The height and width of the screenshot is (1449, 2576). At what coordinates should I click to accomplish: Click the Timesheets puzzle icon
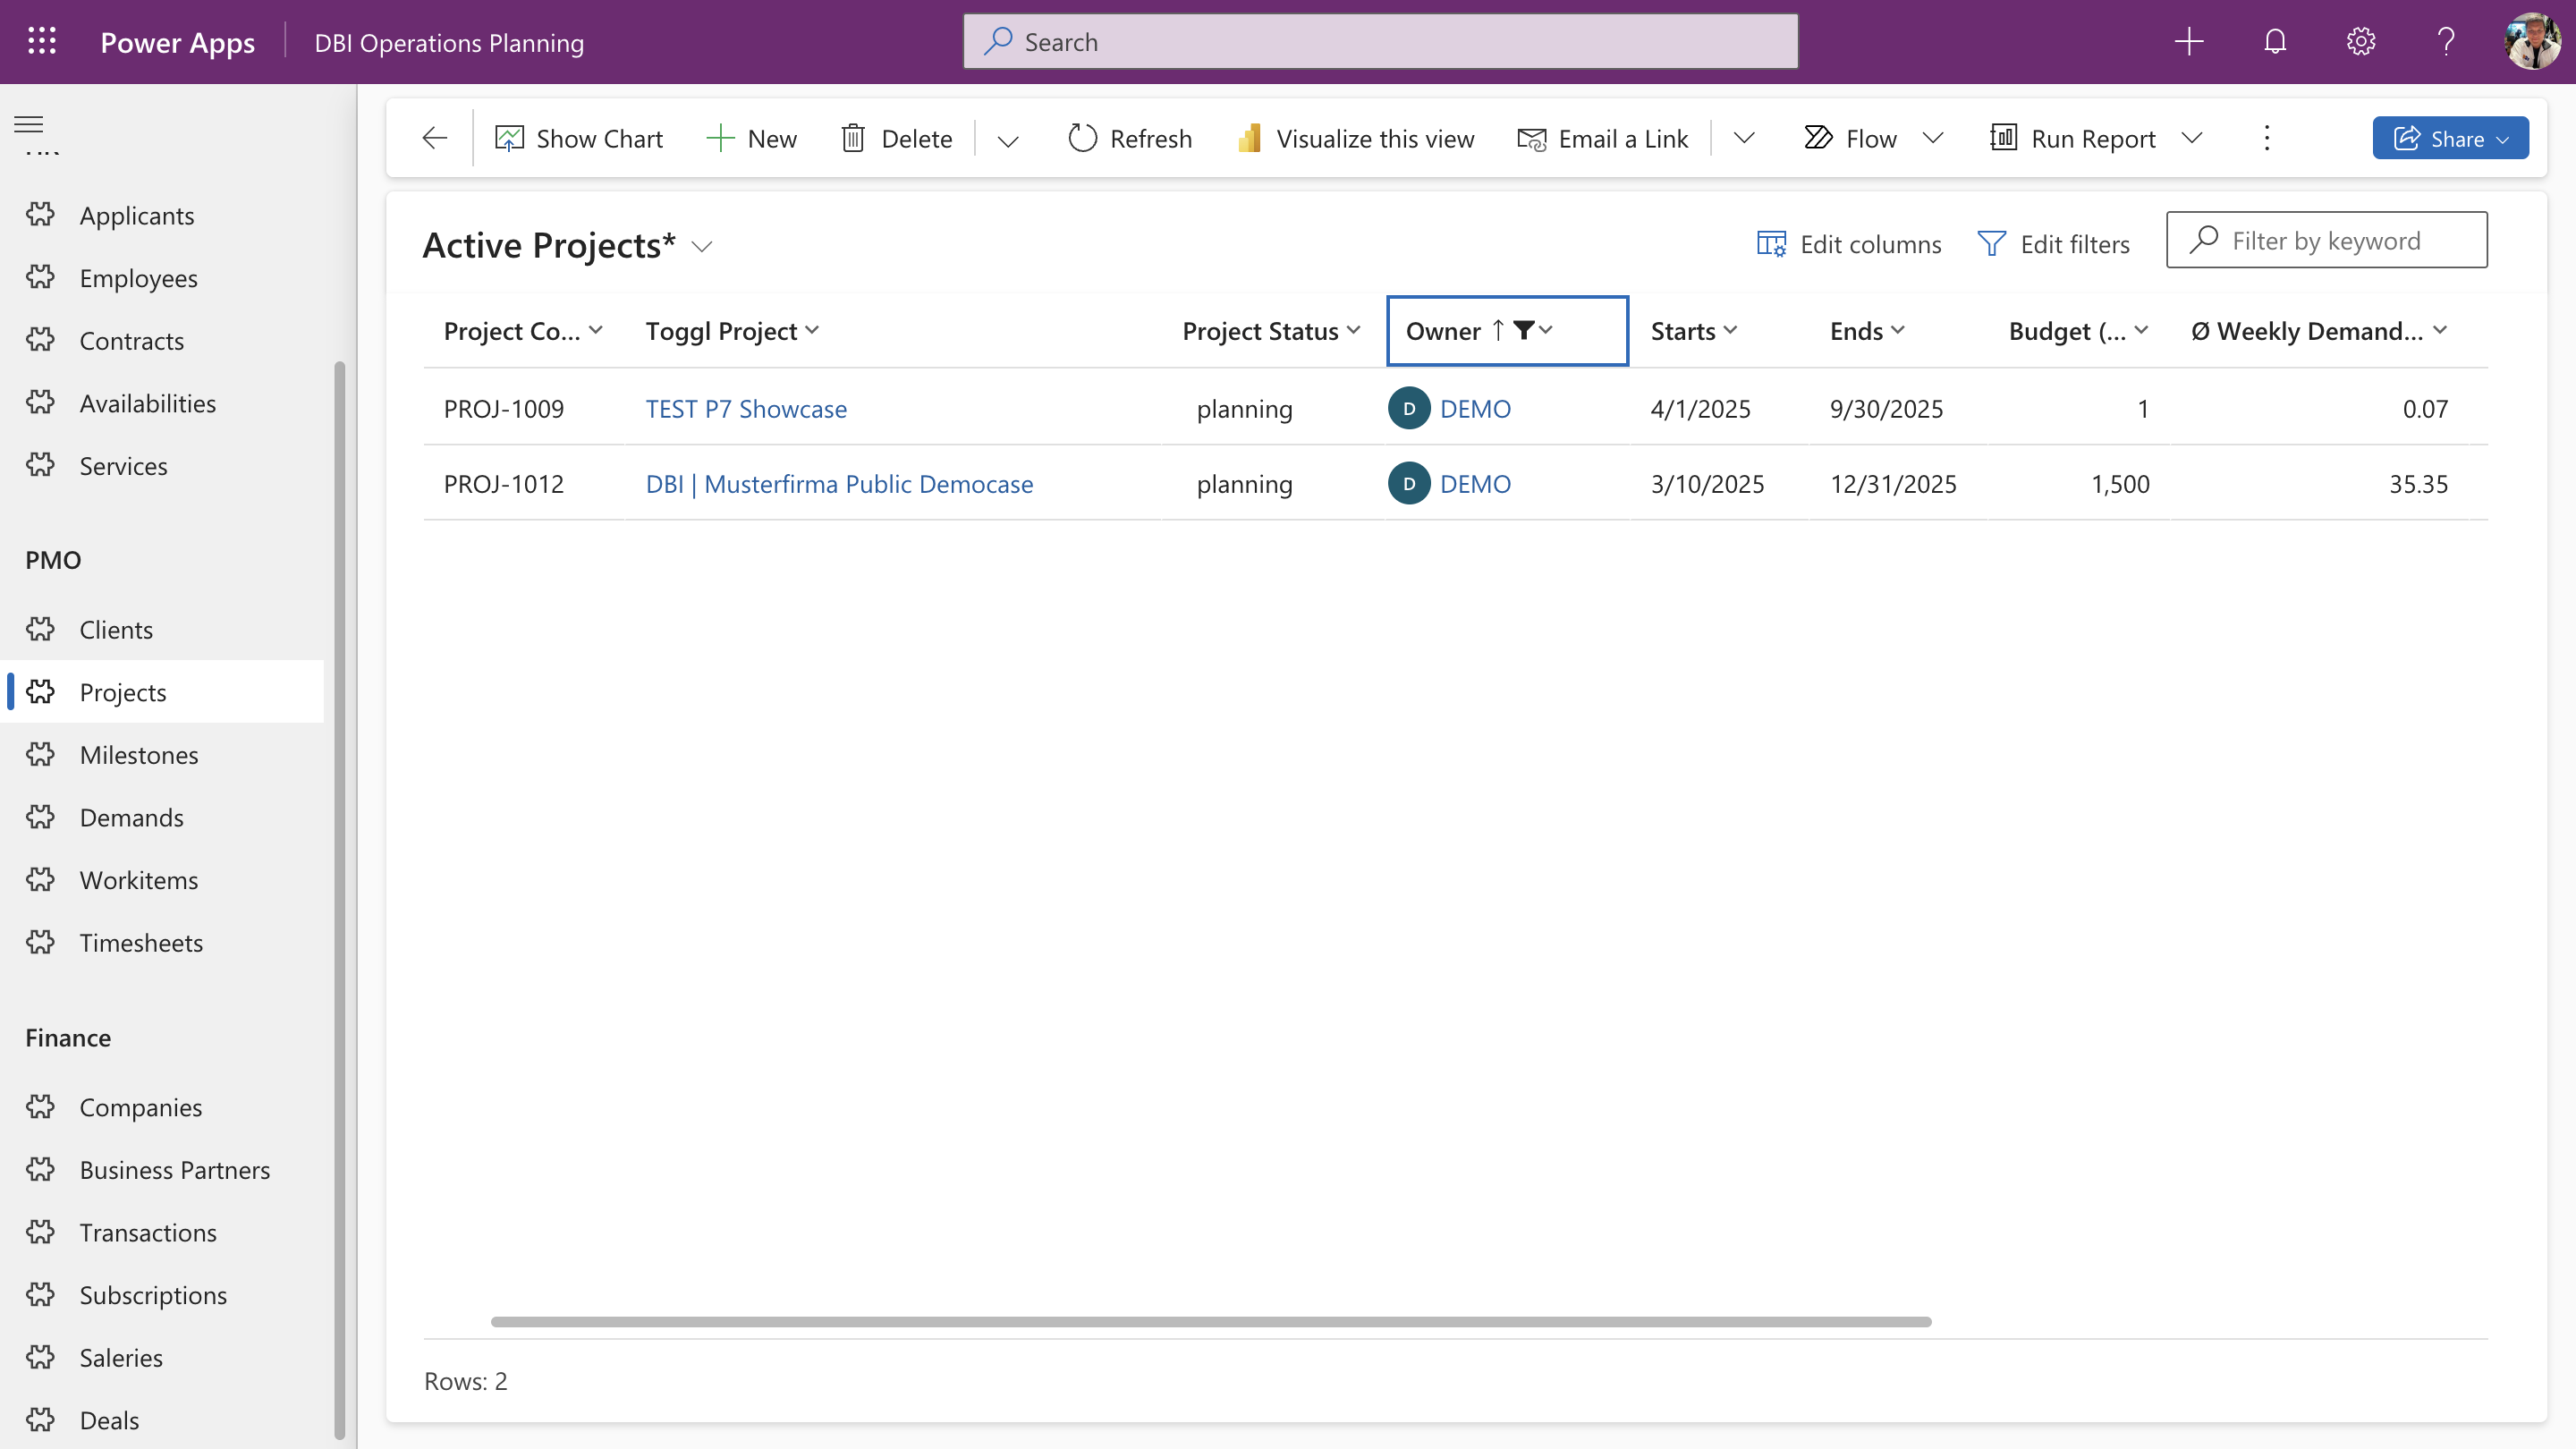(x=41, y=943)
